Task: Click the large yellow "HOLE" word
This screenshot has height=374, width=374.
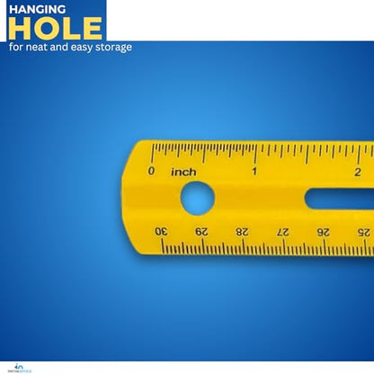Action: 56,29
